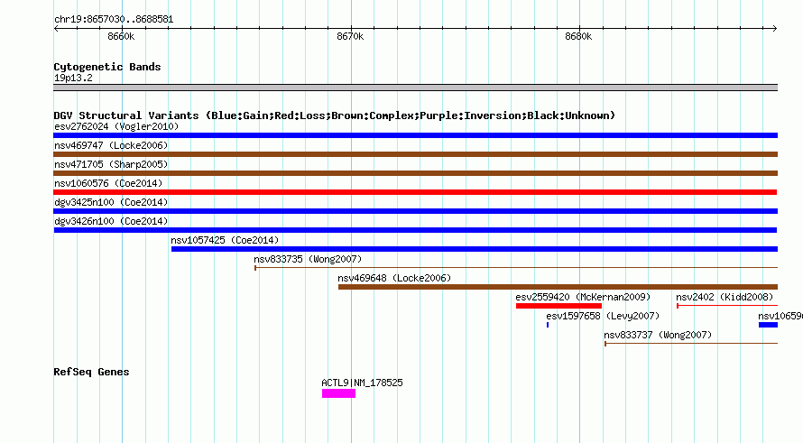Click the nsv469648 (Locke2006) brown bar

point(558,287)
